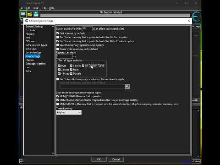This screenshot has width=220, height=165.
Task: Toggle Fast scan on by default
Action: click(58, 33)
